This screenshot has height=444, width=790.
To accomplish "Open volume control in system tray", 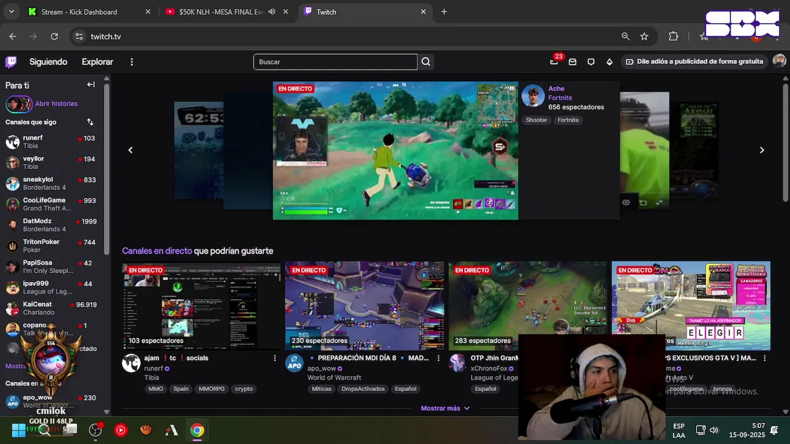I will (x=714, y=430).
